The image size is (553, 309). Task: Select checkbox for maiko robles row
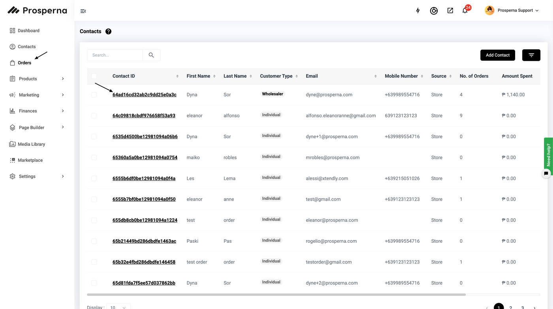pyautogui.click(x=94, y=158)
